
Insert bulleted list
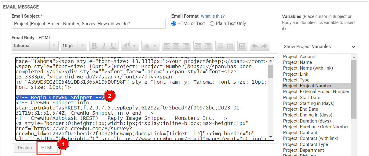point(230,46)
